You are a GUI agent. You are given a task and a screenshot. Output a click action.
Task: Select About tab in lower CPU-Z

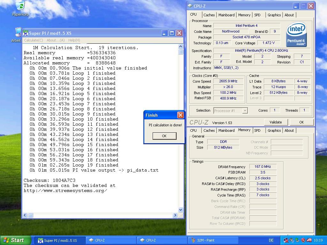tap(289, 130)
